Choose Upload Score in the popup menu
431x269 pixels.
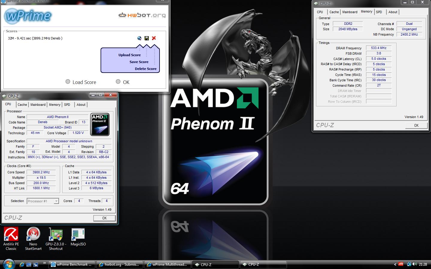click(129, 55)
